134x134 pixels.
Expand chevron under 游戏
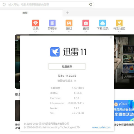coord(69,32)
